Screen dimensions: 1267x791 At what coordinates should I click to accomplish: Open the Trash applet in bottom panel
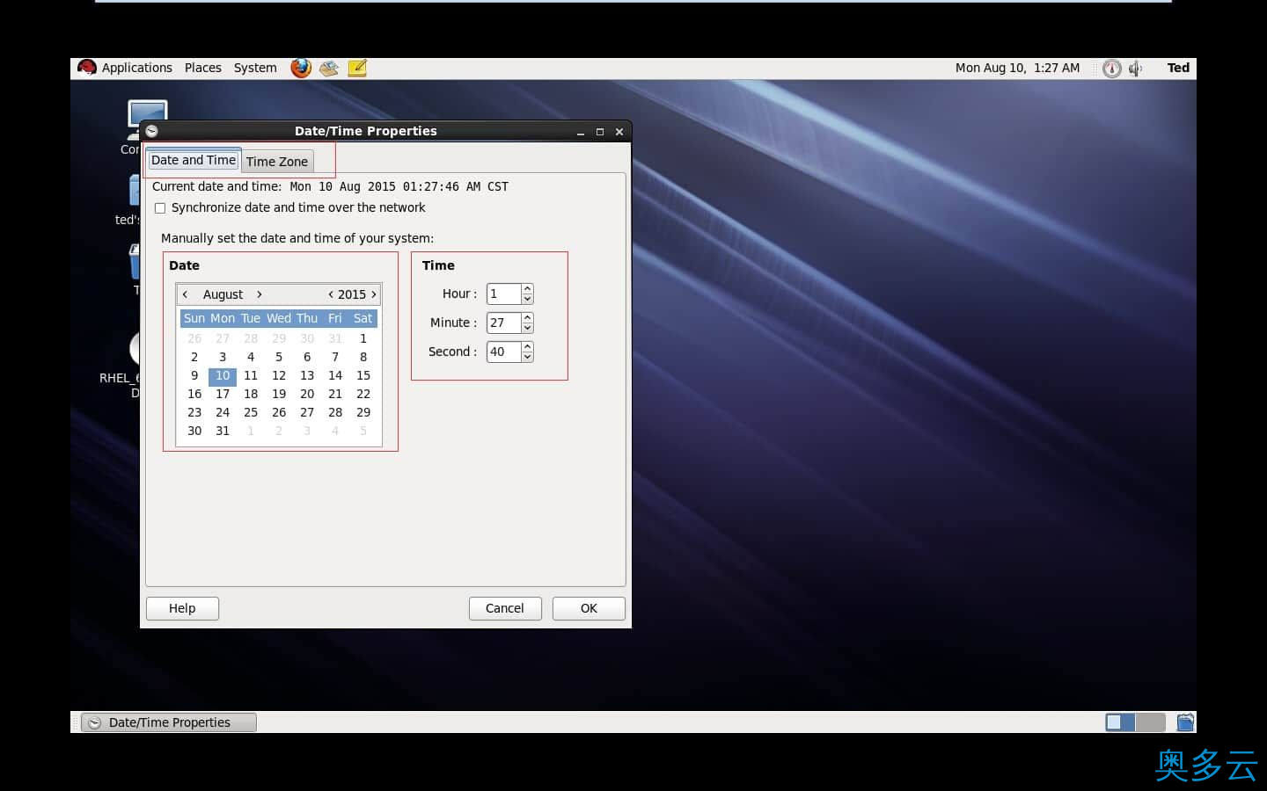point(1185,722)
